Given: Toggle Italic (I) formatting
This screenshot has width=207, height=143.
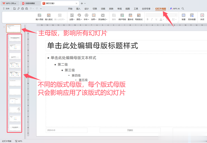Looking at the screenshot, I should [x=152, y=19].
